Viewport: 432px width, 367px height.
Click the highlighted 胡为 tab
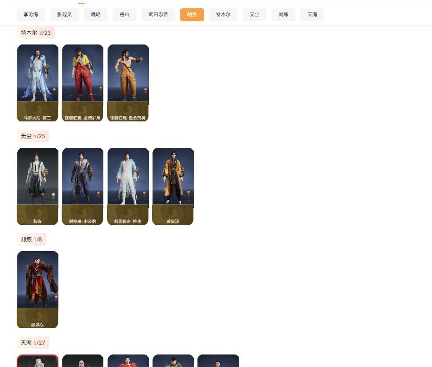[192, 15]
